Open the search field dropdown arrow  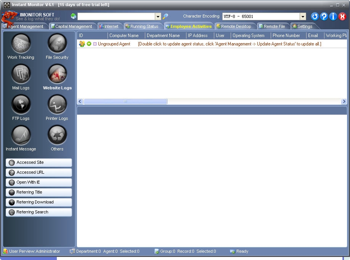point(158,16)
